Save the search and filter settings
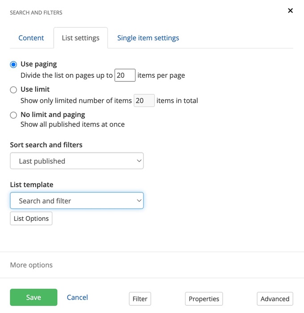The width and height of the screenshot is (304, 313). 34,297
